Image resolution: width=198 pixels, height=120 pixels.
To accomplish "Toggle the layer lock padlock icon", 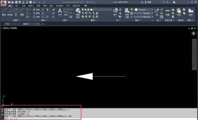I will (88, 10).
